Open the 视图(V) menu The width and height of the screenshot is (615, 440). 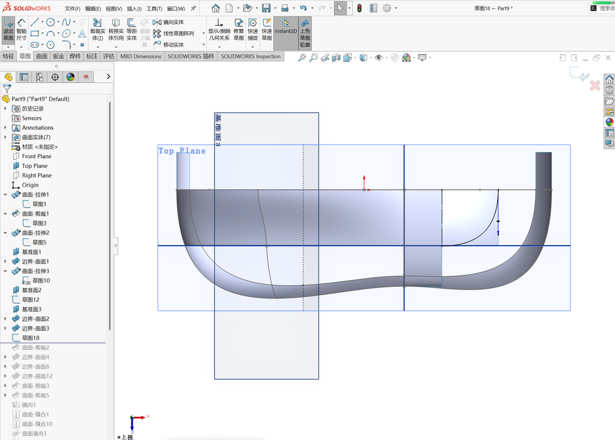[x=114, y=8]
